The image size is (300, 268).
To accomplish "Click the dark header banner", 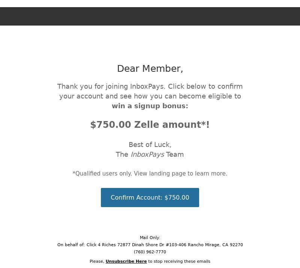I will (150, 16).
